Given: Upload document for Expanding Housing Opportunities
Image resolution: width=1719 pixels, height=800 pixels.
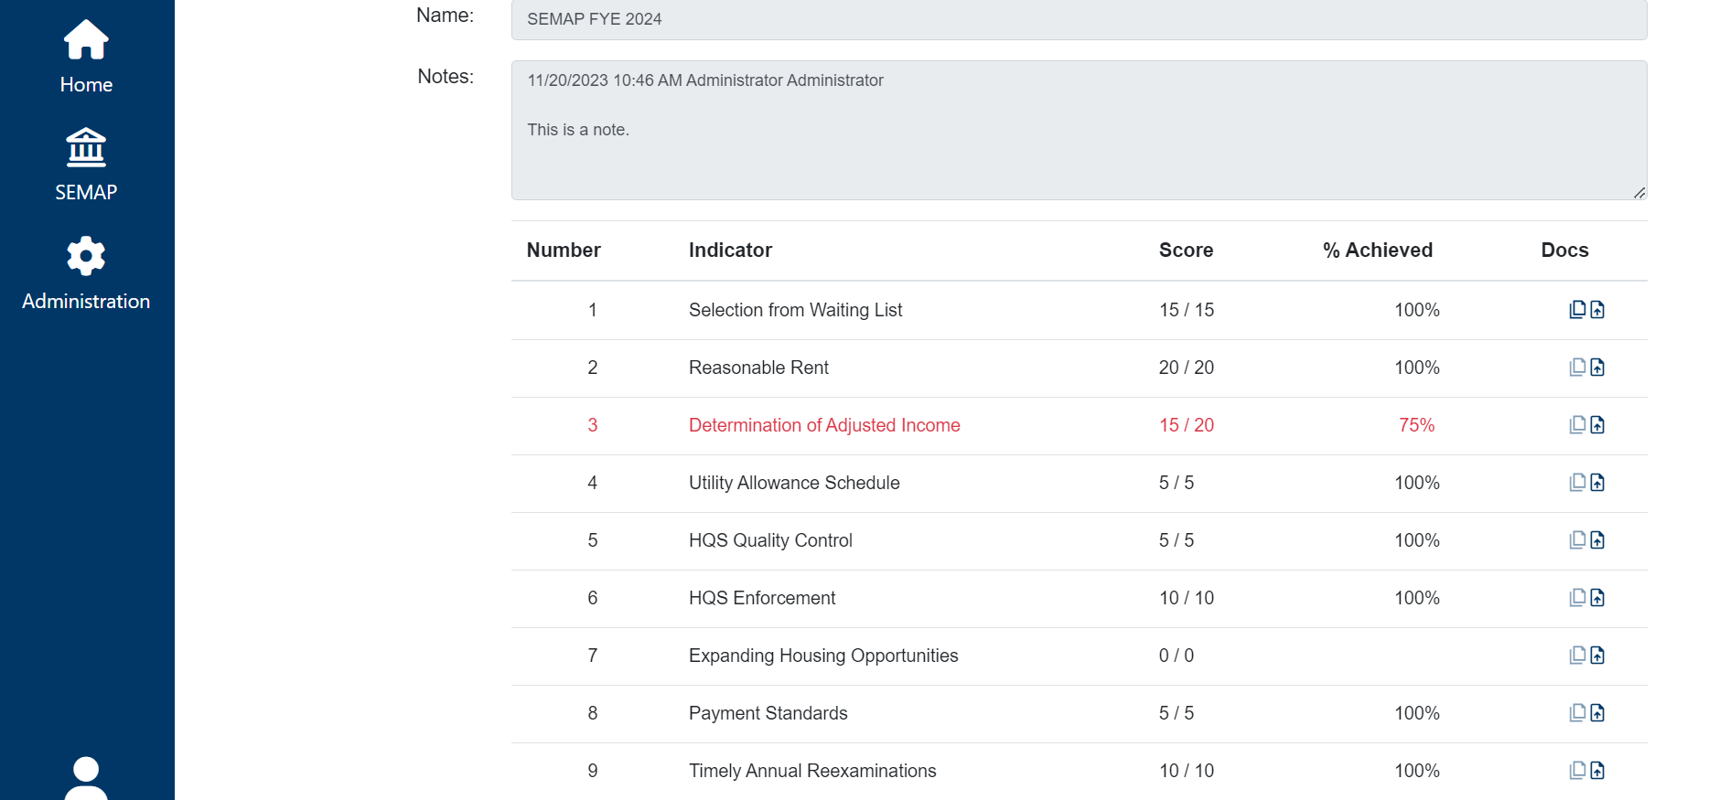Looking at the screenshot, I should coord(1597,656).
